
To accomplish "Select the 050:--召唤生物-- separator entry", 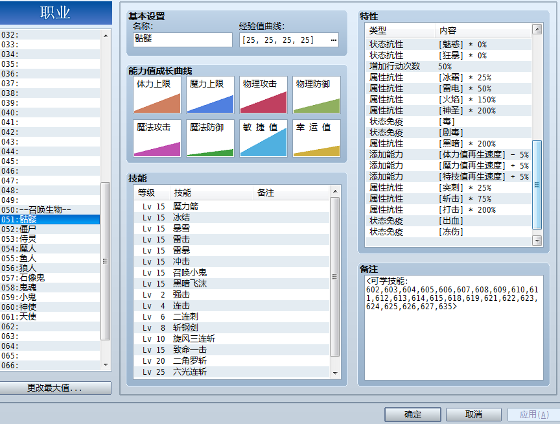I will click(50, 209).
